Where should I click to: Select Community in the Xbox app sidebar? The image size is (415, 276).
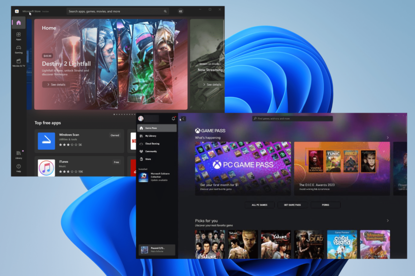[157, 152]
